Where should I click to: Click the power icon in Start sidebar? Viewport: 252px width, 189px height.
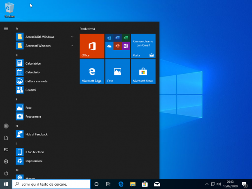pos(6,173)
